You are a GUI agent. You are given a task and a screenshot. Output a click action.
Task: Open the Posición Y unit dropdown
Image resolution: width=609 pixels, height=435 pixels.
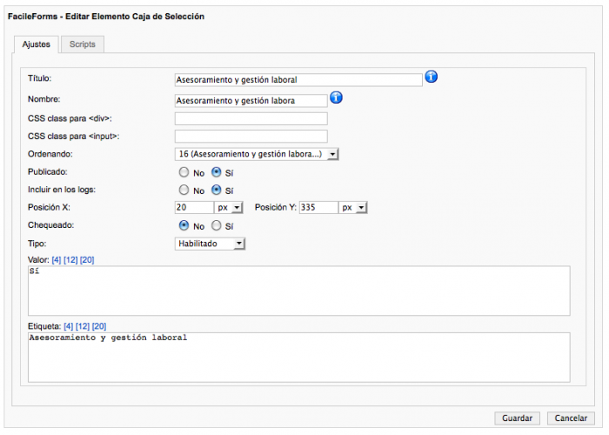click(352, 207)
